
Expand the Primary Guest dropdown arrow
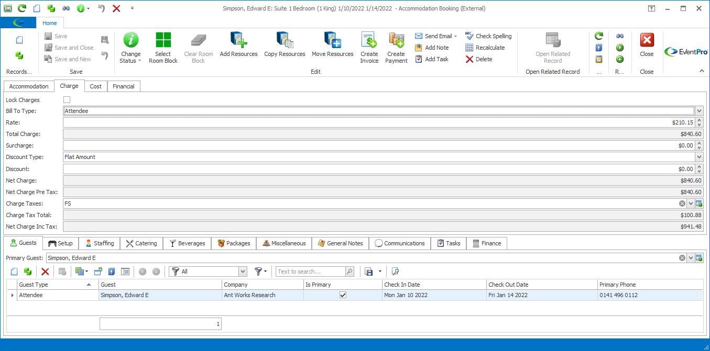[x=691, y=258]
